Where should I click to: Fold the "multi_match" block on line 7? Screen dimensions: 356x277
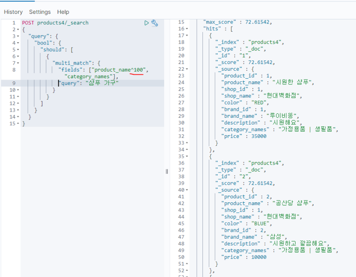[x=18, y=63]
